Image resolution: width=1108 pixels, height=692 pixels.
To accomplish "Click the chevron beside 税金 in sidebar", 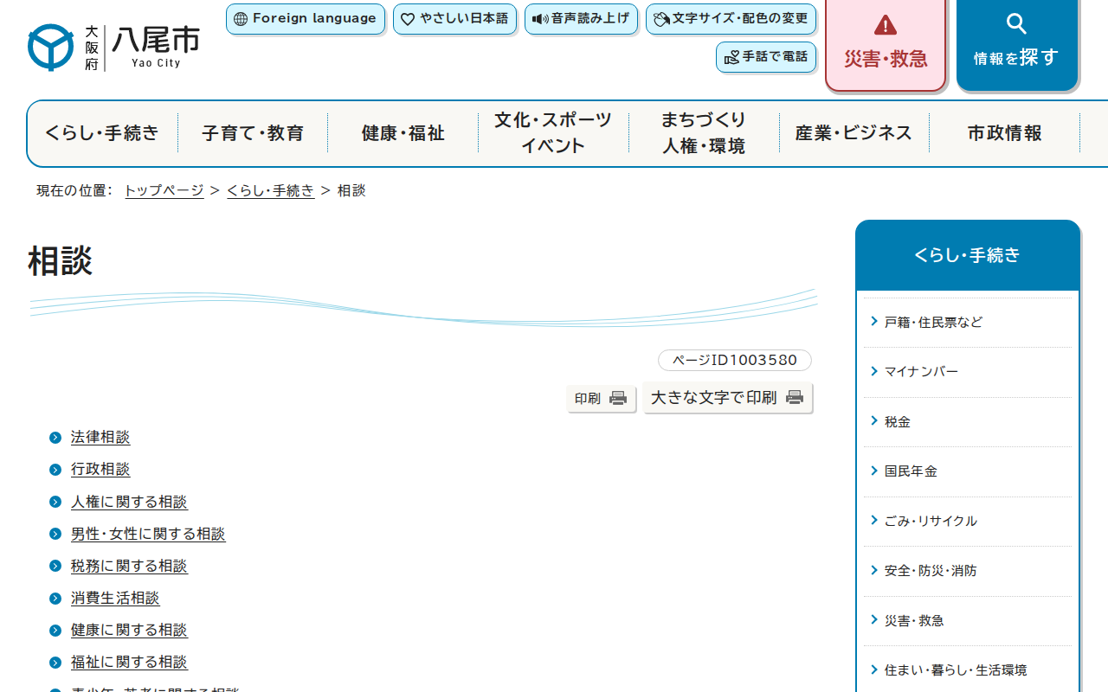I will 874,421.
